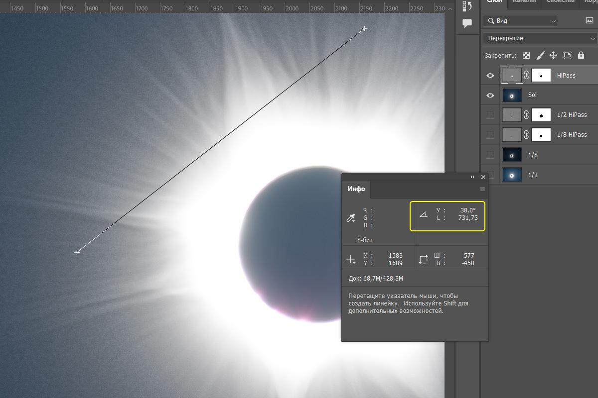Viewport: 598px width, 398px height.
Task: Open the History panel icon
Action: pyautogui.click(x=467, y=6)
